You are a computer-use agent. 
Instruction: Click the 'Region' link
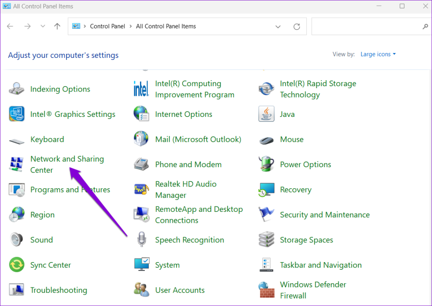click(x=43, y=215)
